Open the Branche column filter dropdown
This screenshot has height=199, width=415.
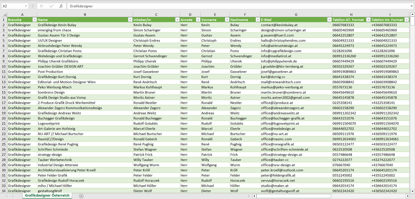(x=34, y=20)
